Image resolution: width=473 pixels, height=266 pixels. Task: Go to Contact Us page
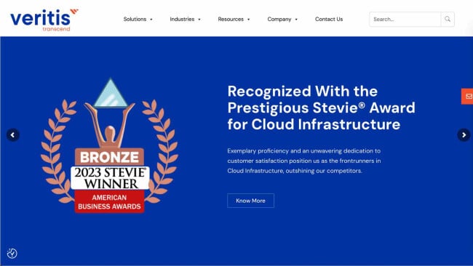329,19
